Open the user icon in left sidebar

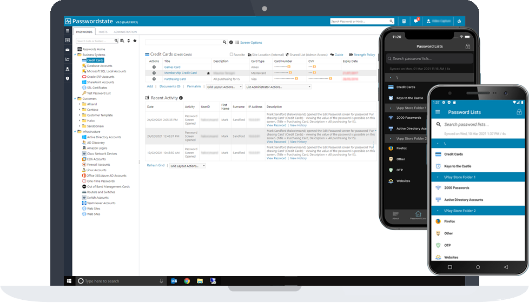[x=68, y=69]
